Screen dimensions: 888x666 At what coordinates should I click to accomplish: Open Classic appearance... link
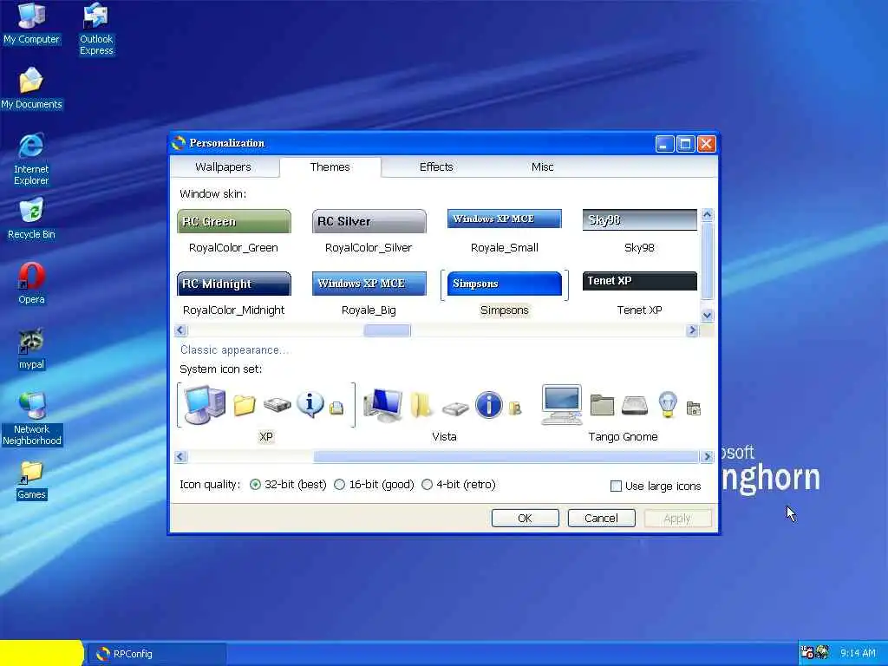tap(234, 350)
